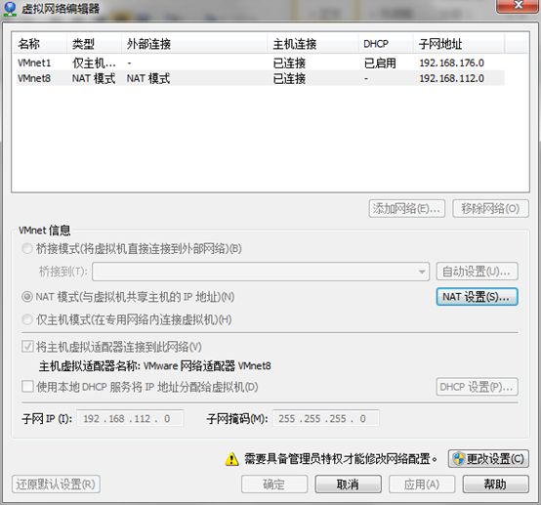The width and height of the screenshot is (541, 505).
Task: Click NAT 模式 external connection cell of VMnet8
Action: pyautogui.click(x=148, y=78)
